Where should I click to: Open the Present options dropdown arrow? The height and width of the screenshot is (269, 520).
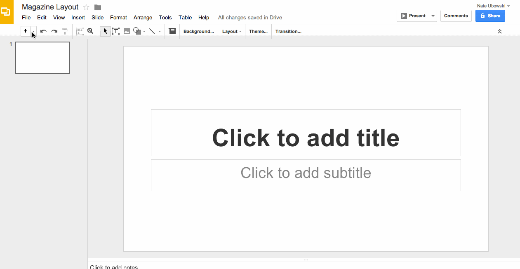pyautogui.click(x=433, y=16)
